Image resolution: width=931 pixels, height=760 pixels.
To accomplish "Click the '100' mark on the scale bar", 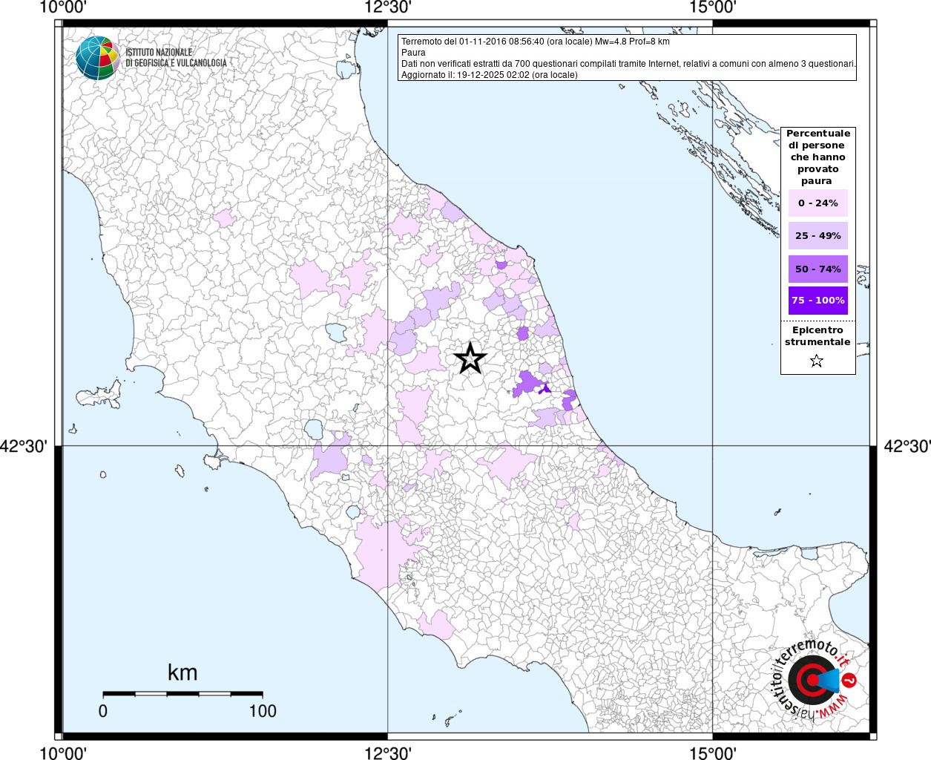I will point(262,711).
